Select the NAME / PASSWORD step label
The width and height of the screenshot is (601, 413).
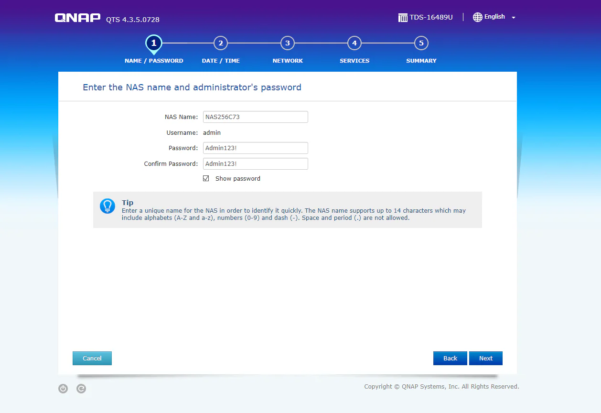pyautogui.click(x=154, y=61)
